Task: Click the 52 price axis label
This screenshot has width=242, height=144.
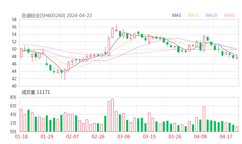Action: click(14, 42)
